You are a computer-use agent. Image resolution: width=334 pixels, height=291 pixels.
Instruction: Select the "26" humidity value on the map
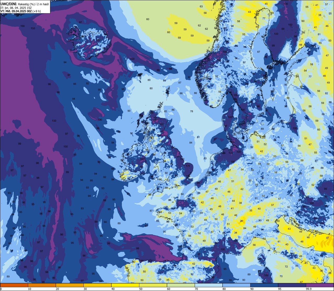[241, 221]
